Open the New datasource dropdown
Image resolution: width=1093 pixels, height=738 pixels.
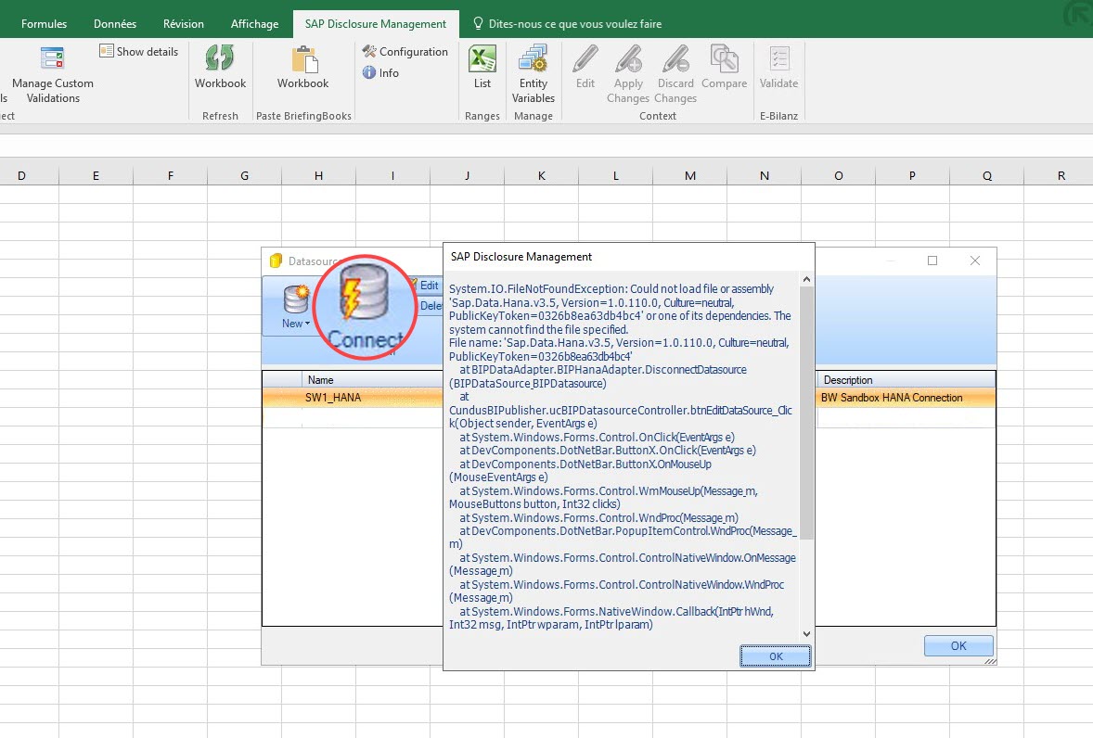296,306
